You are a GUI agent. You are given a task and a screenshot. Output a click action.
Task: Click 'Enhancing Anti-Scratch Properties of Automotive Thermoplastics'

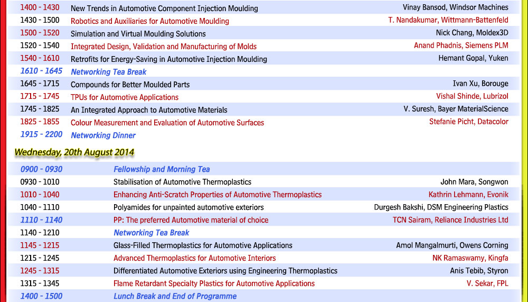tap(218, 195)
